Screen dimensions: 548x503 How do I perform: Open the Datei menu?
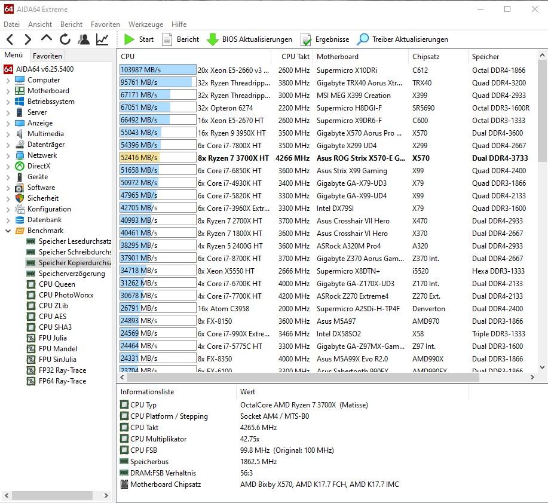tap(11, 24)
